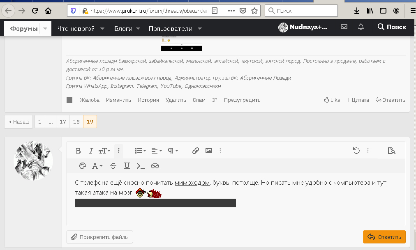Toggle bold formatting in the editor
This screenshot has height=250, width=416.
(78, 151)
